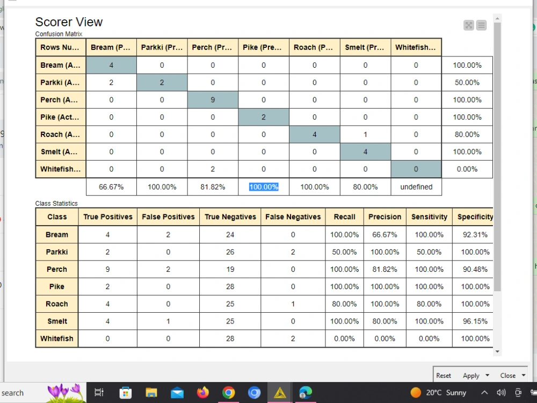Select the 'Roach (P...' predicted column header
Viewport: 537px width, 403px height.
[314, 47]
